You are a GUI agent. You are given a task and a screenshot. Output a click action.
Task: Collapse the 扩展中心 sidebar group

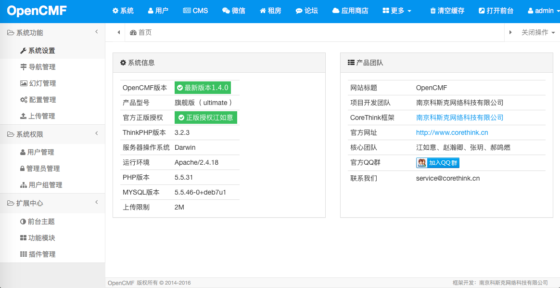(x=96, y=203)
